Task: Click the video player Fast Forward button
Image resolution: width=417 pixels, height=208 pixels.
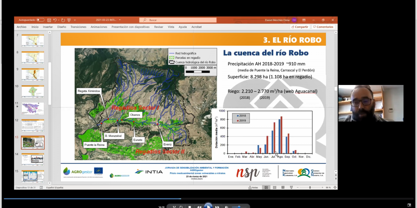Action: pyautogui.click(x=217, y=207)
